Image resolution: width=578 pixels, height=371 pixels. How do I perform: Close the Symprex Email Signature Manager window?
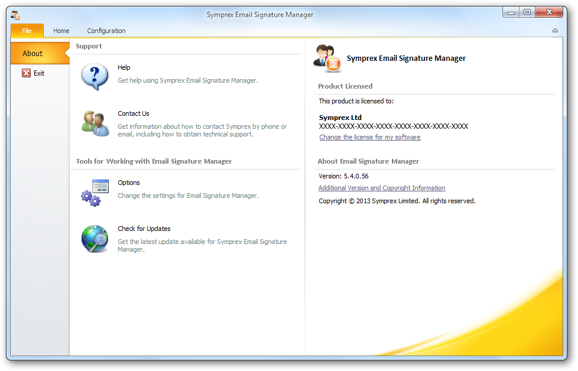point(549,12)
